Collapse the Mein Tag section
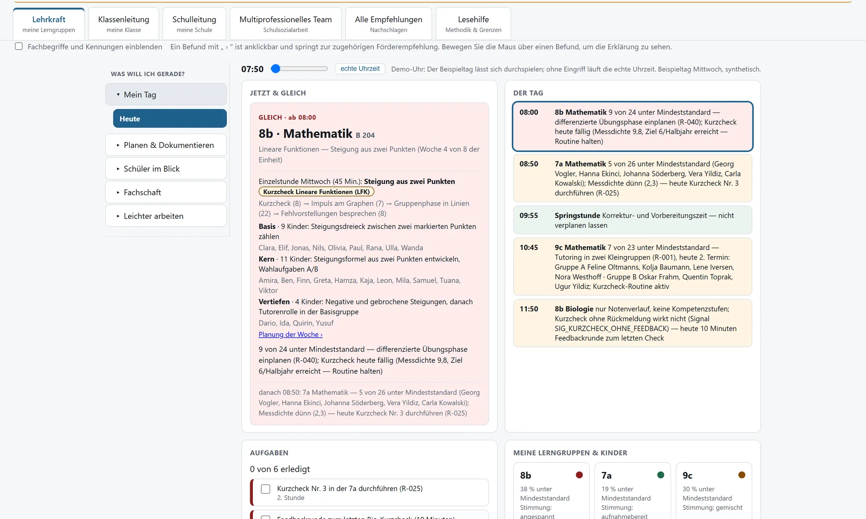This screenshot has height=519, width=866. [x=166, y=94]
